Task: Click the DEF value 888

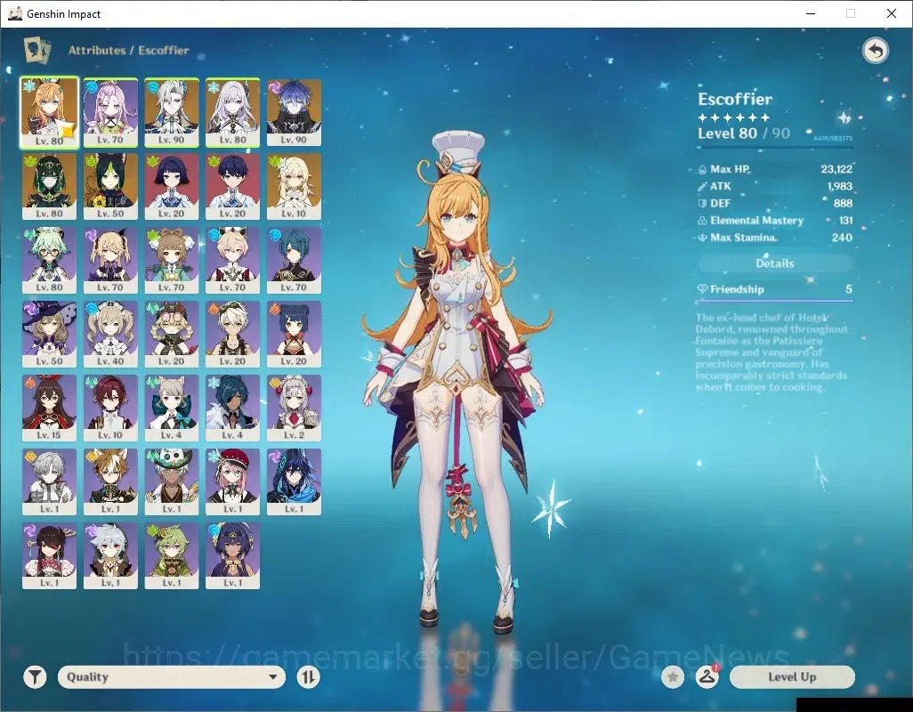Action: tap(843, 203)
